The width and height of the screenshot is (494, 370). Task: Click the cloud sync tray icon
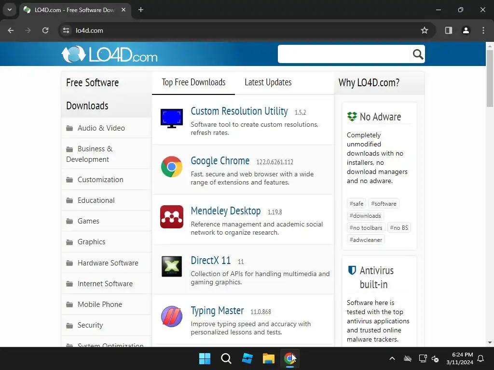[x=408, y=358]
